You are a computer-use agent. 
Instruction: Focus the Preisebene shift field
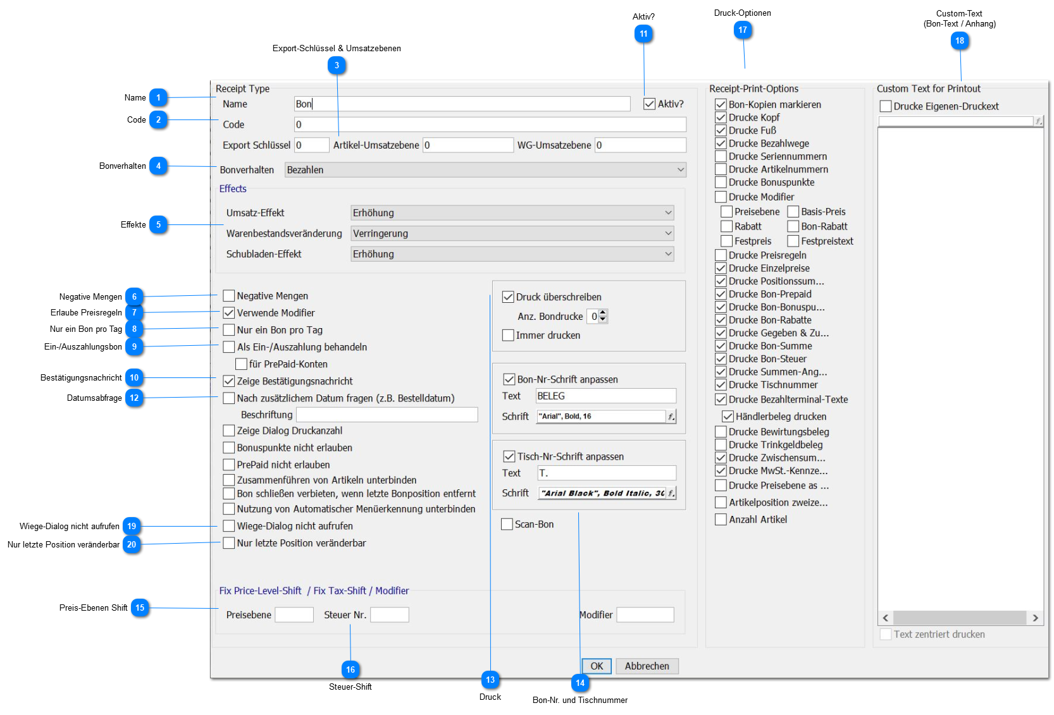click(294, 614)
